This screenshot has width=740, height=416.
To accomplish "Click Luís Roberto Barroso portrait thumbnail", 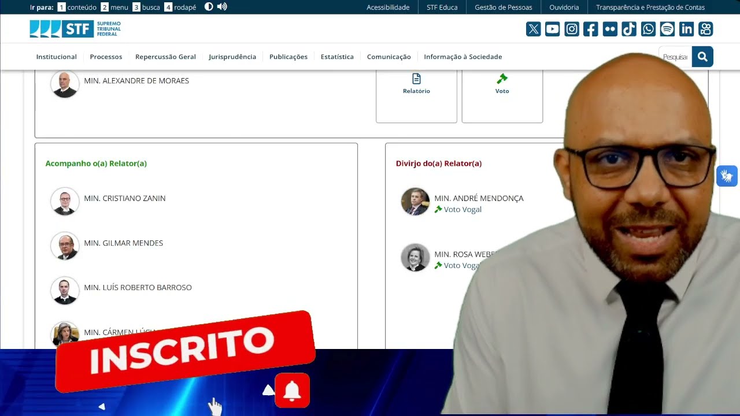I will click(x=65, y=291).
